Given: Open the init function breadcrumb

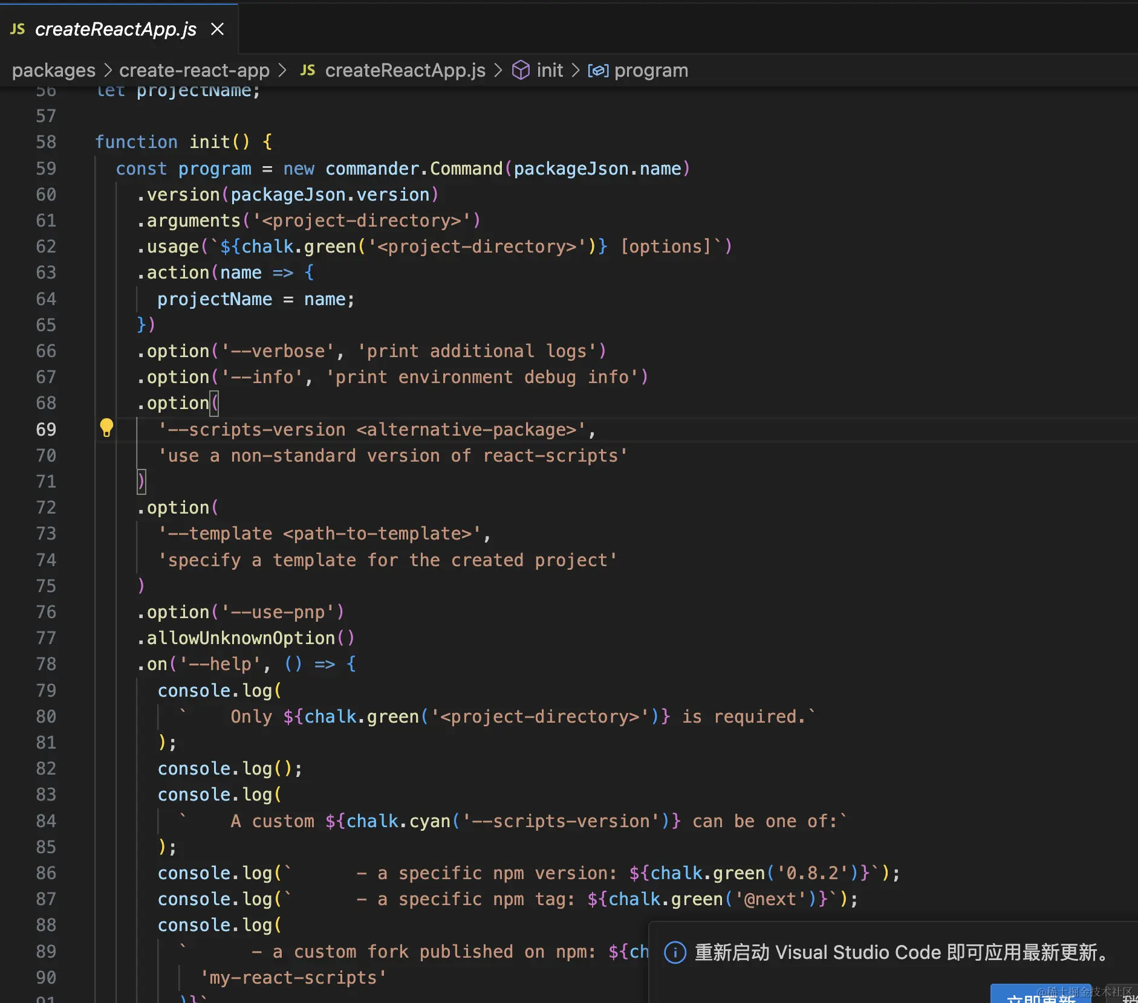Looking at the screenshot, I should (x=550, y=70).
